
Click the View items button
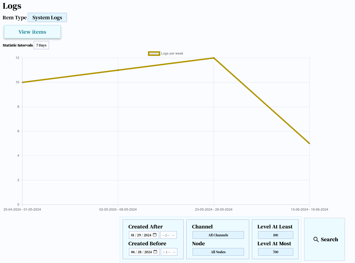pos(32,32)
